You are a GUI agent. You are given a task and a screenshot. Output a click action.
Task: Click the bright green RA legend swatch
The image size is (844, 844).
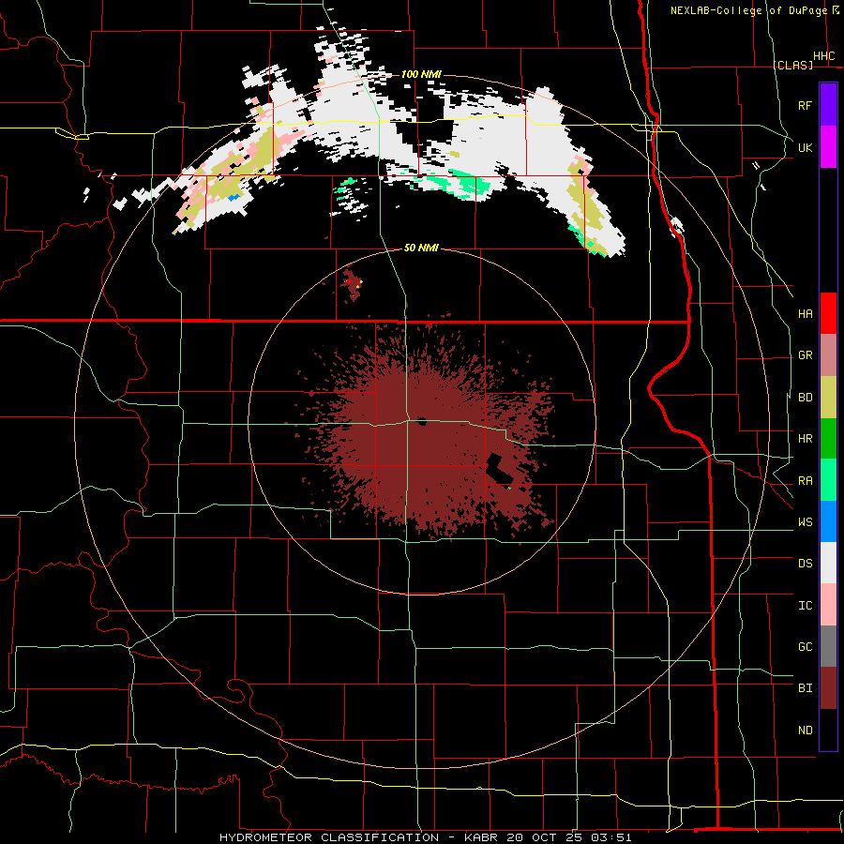[828, 480]
